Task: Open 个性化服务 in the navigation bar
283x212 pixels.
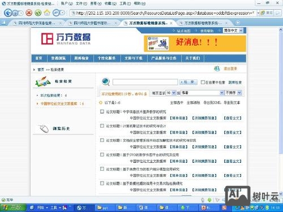Action: (x=107, y=58)
